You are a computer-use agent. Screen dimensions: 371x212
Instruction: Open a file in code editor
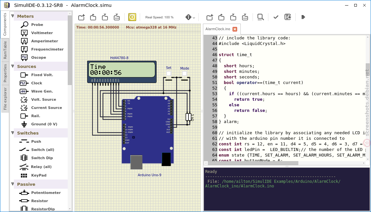pyautogui.click(x=221, y=17)
